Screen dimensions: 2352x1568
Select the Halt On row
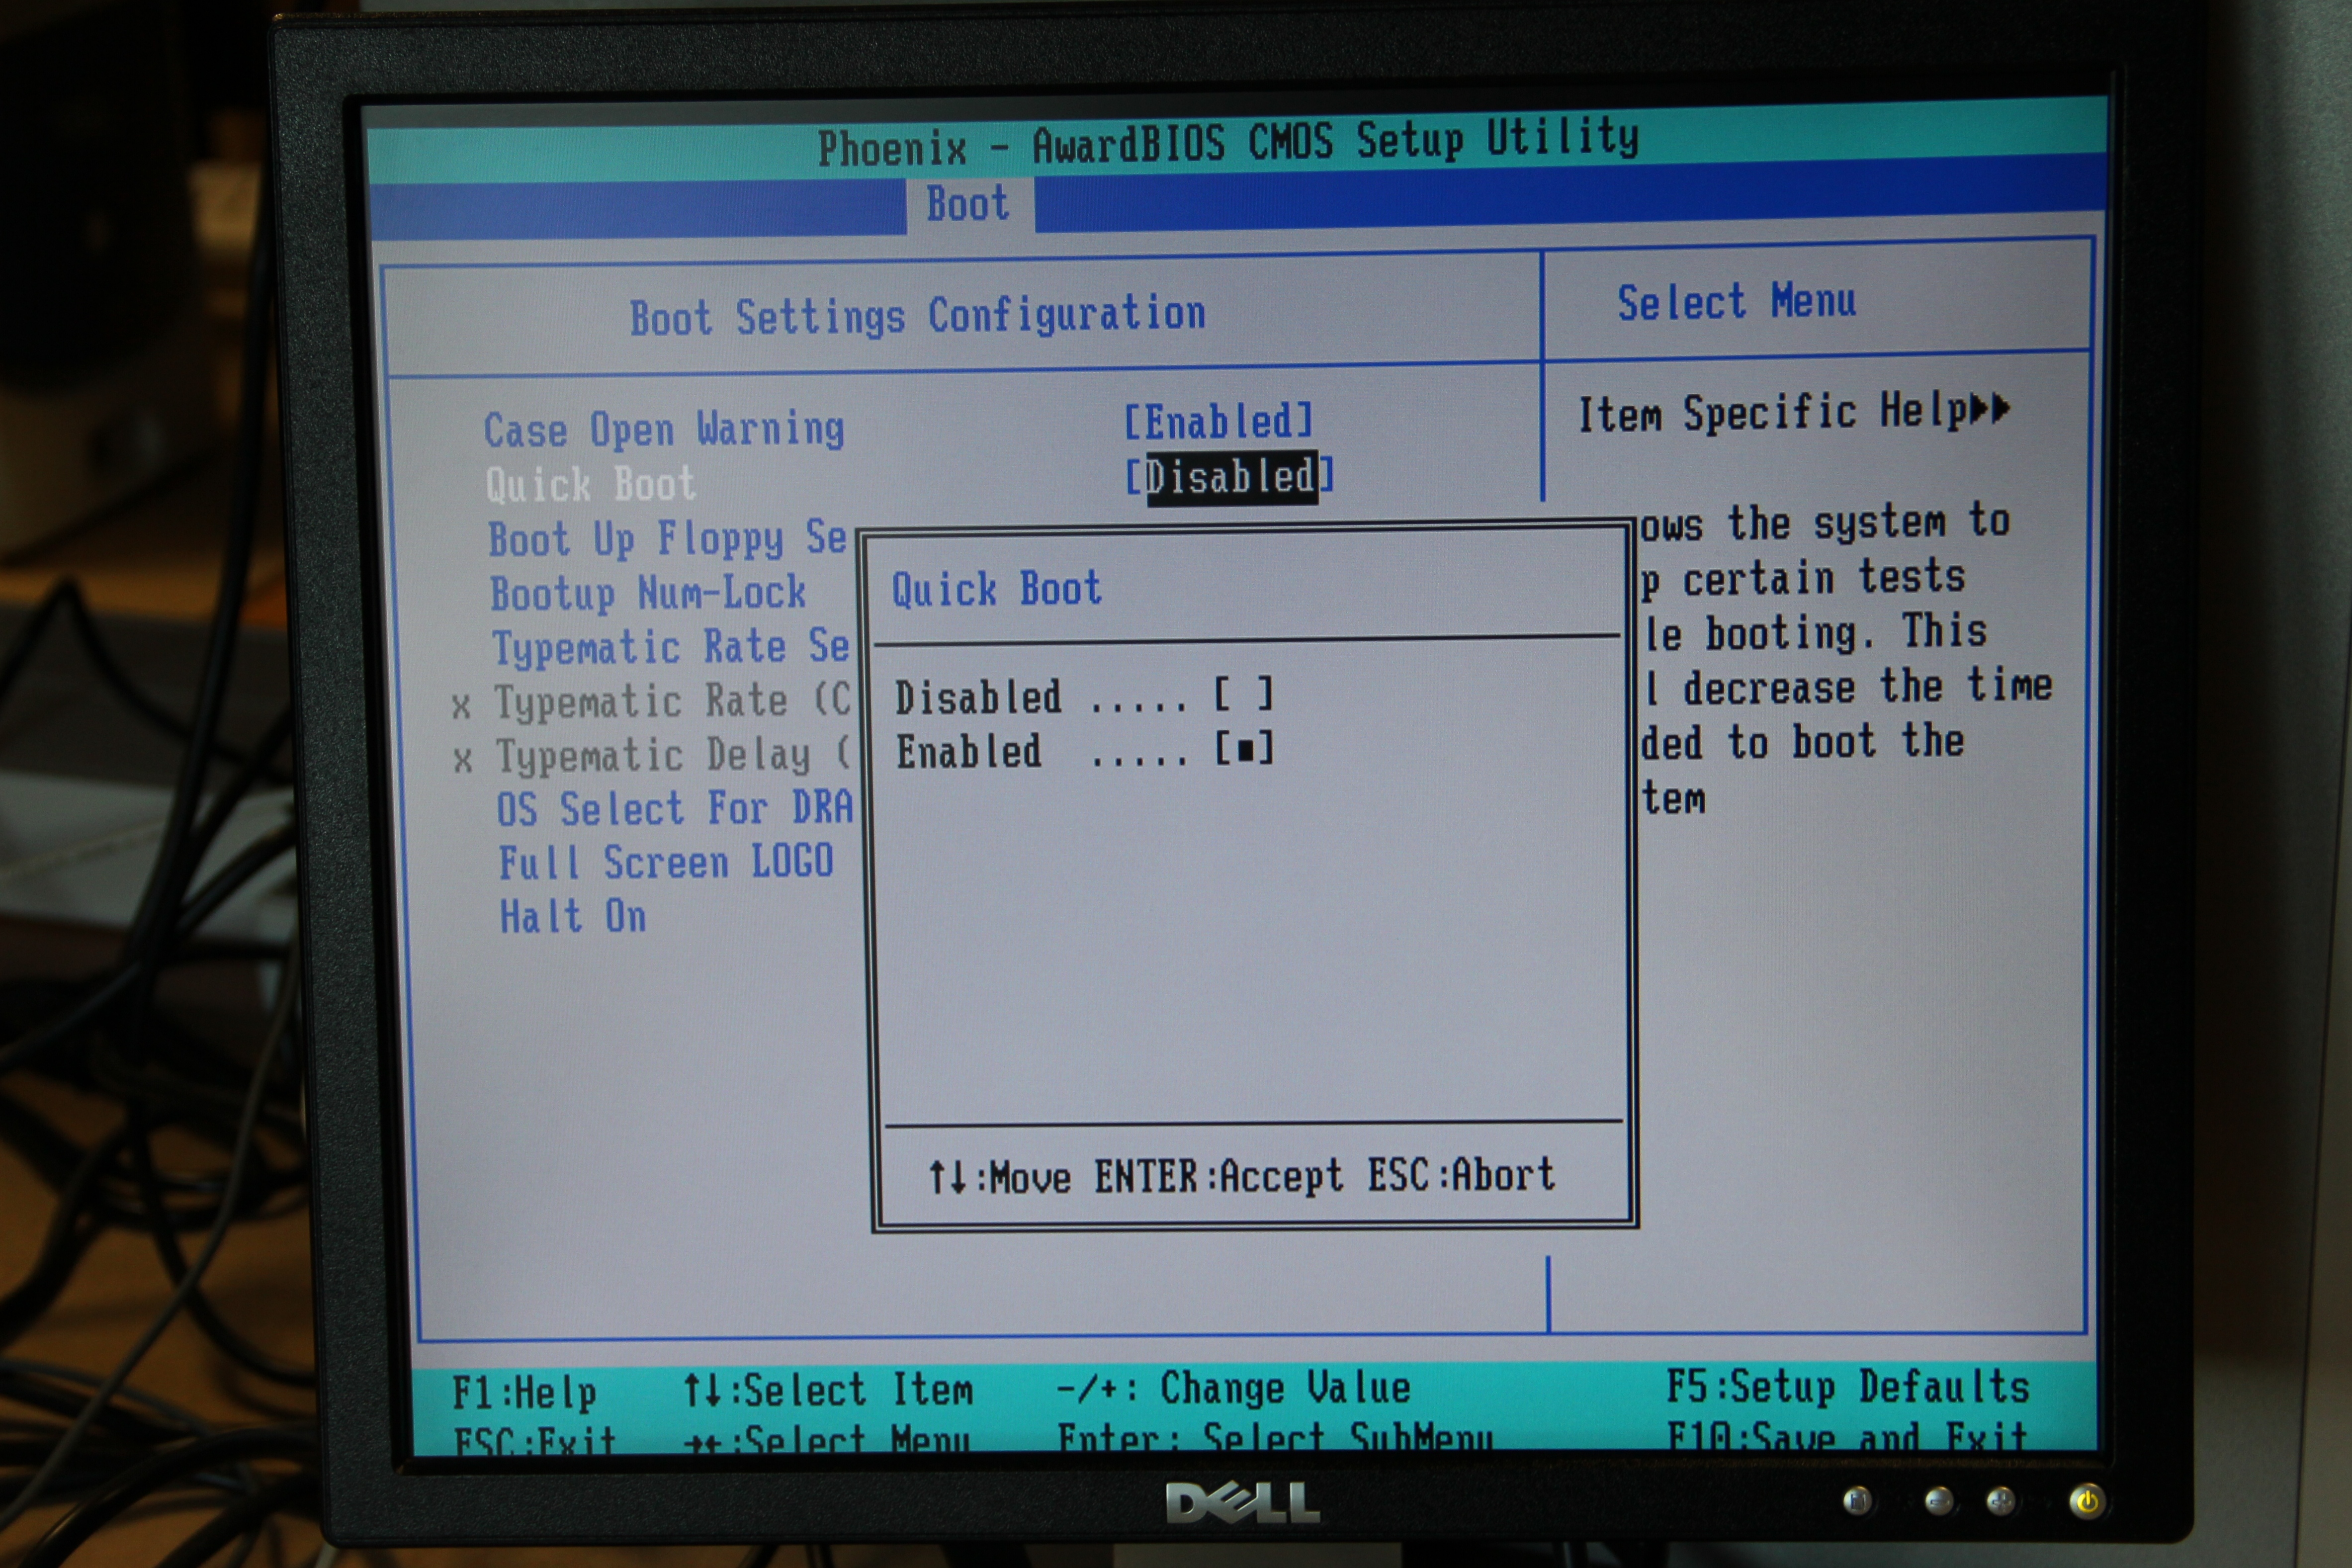click(573, 917)
